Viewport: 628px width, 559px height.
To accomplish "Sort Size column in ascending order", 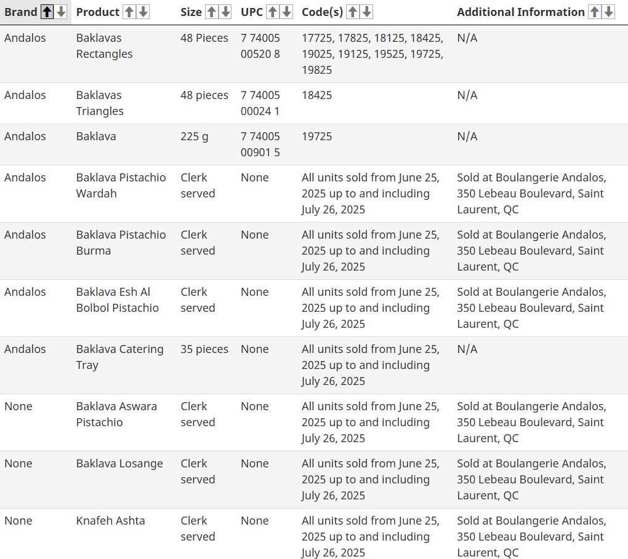I will [211, 12].
